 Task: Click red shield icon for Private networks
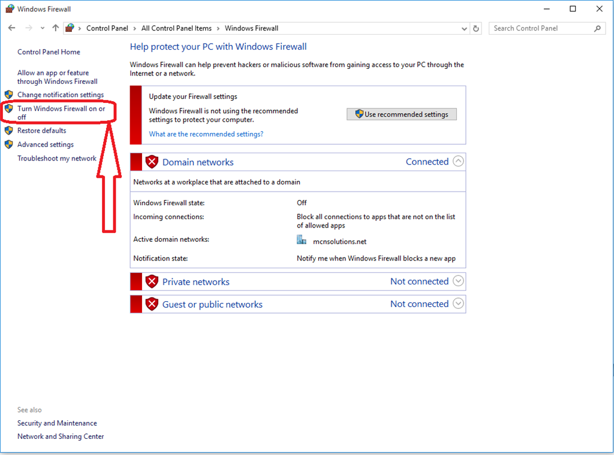click(x=152, y=281)
